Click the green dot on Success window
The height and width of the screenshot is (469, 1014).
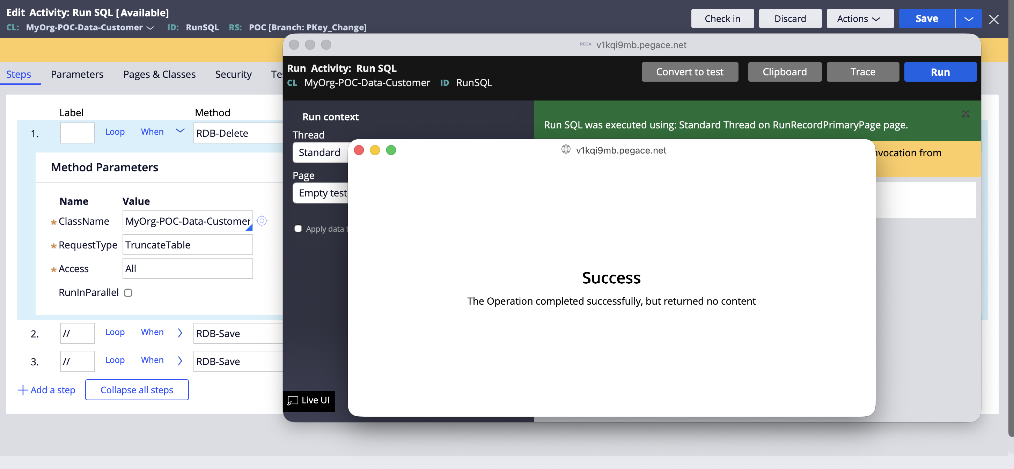(391, 150)
